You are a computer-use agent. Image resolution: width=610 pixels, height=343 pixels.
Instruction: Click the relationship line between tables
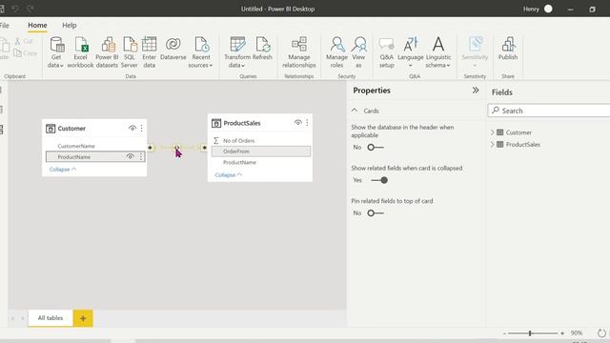click(177, 148)
